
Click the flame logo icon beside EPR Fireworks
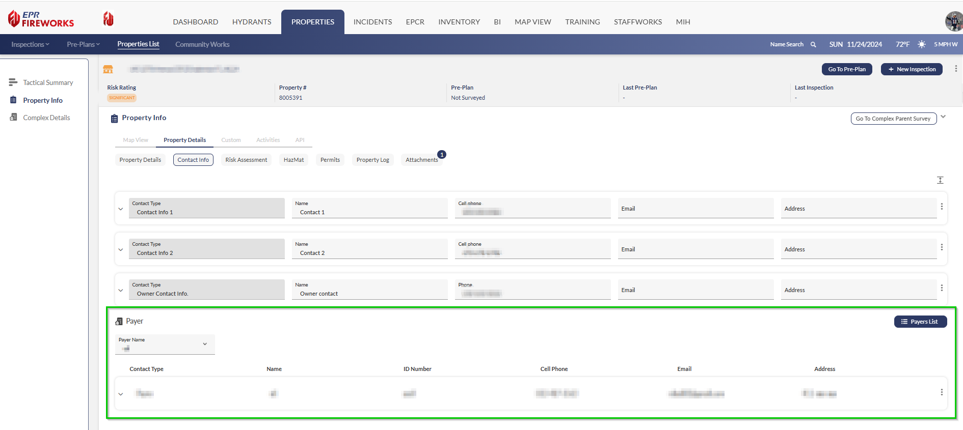coord(108,19)
